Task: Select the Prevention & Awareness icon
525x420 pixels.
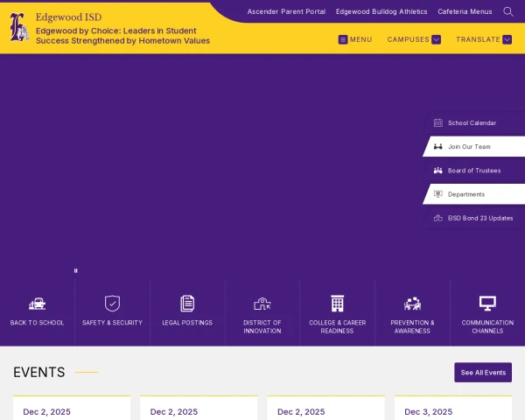Action: coord(412,304)
